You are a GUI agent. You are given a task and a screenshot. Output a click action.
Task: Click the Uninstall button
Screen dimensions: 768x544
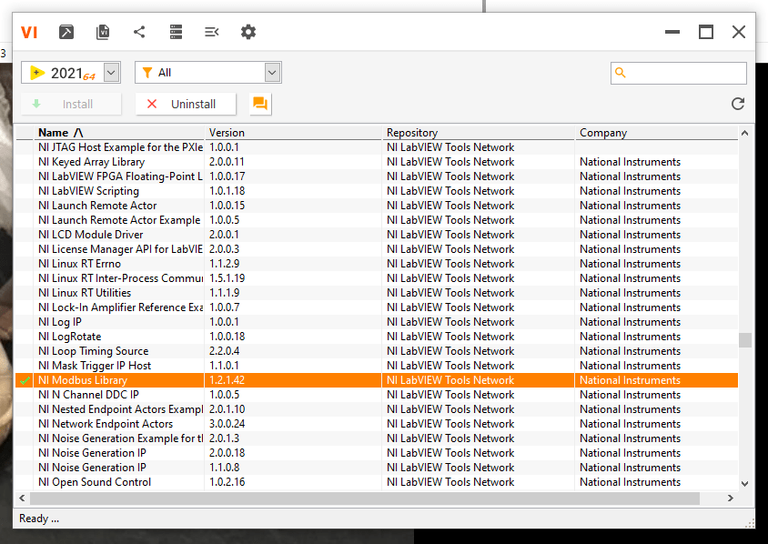tap(186, 104)
